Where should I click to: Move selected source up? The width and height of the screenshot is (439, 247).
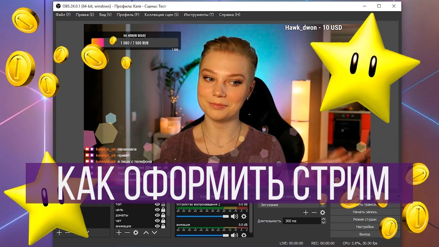click(x=146, y=233)
